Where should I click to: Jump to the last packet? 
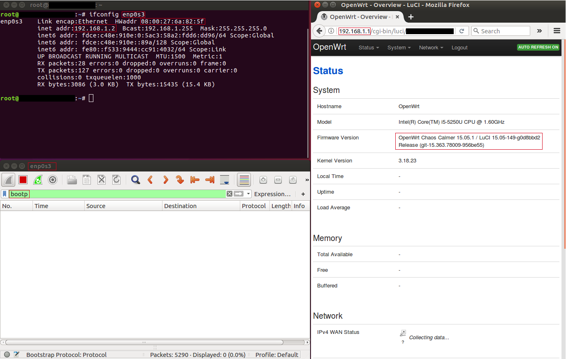210,180
